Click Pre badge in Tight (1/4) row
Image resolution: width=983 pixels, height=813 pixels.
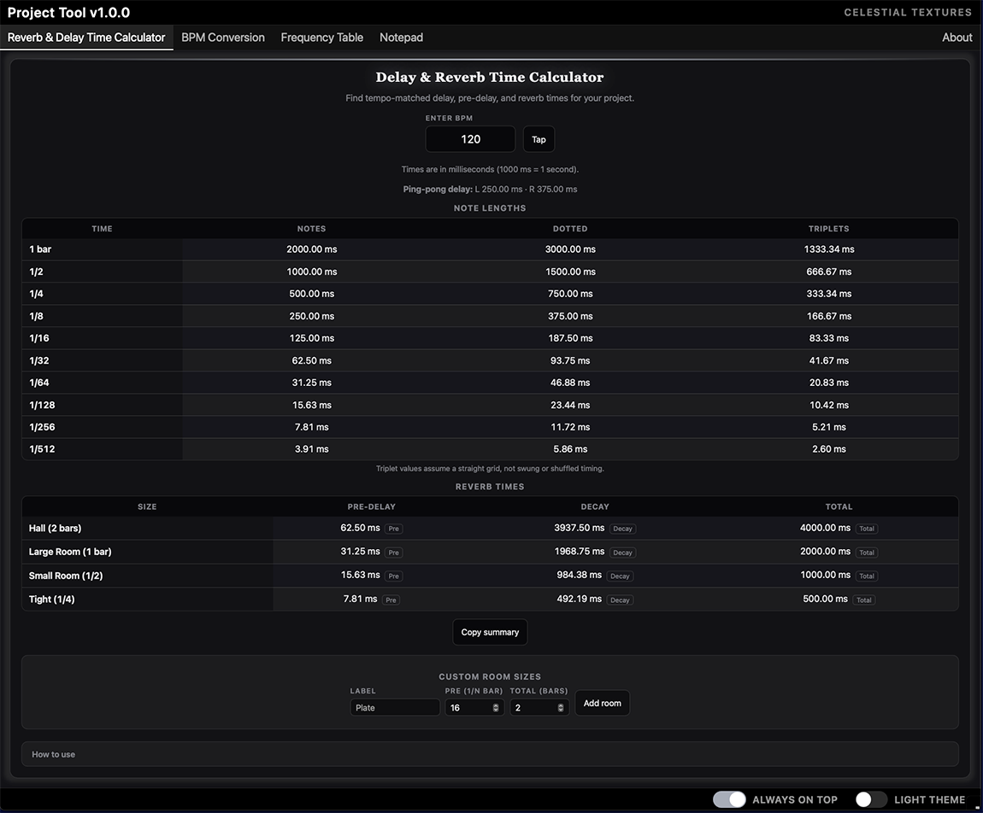pyautogui.click(x=391, y=600)
